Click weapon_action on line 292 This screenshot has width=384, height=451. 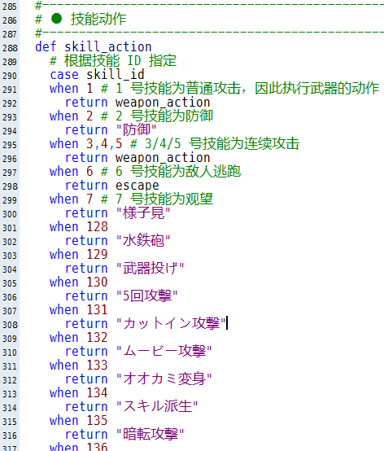[163, 103]
